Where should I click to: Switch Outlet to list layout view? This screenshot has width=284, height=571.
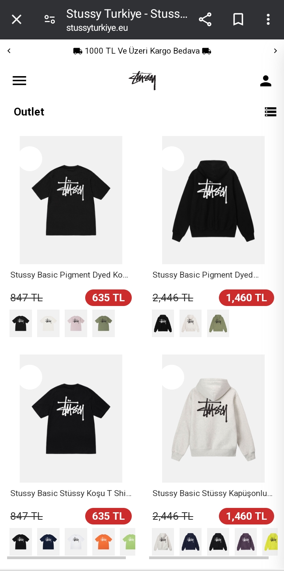coord(271,112)
